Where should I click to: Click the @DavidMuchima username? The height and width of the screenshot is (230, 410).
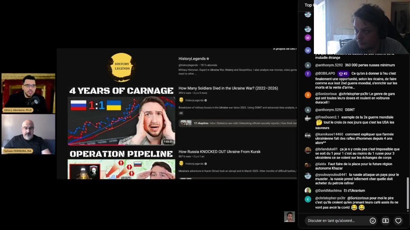328,191
